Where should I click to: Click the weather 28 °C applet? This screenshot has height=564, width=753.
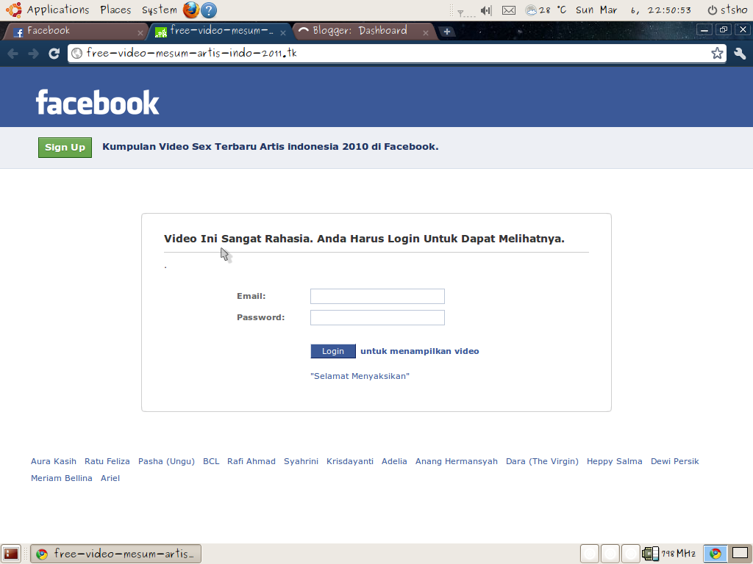tap(546, 10)
